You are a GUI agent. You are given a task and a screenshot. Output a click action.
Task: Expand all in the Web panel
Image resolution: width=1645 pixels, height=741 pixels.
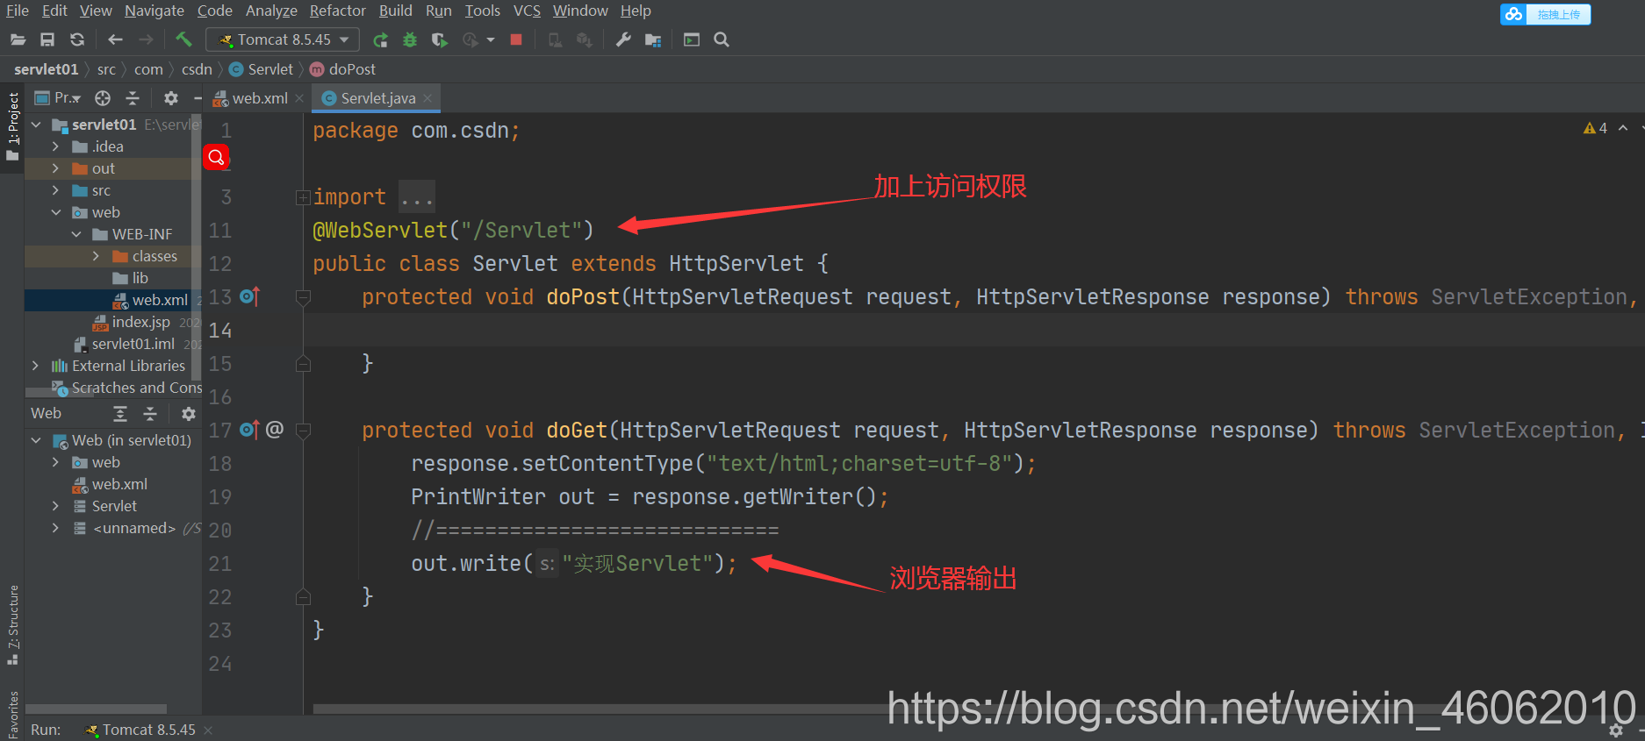[x=120, y=413]
